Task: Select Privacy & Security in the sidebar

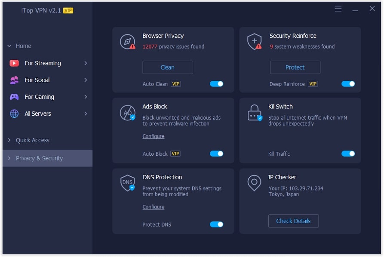Action: tap(47, 158)
